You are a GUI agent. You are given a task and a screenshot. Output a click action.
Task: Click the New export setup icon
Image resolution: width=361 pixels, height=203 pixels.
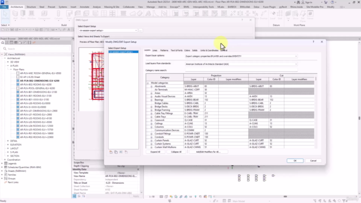click(111, 152)
